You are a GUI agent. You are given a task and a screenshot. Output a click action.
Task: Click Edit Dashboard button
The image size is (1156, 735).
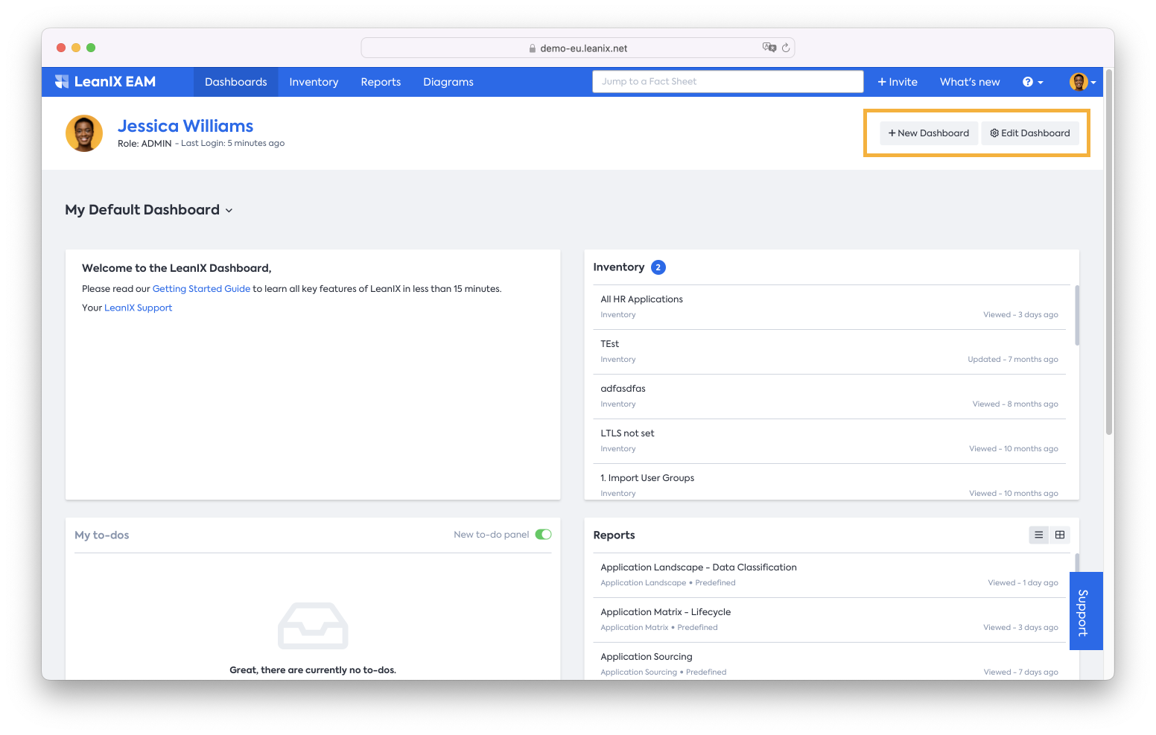tap(1030, 133)
